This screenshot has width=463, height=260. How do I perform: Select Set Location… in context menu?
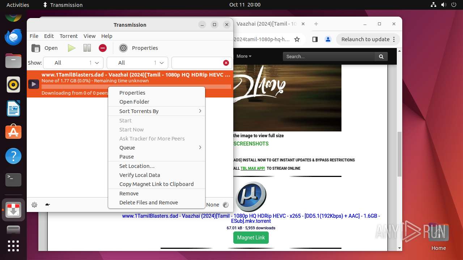point(157,166)
